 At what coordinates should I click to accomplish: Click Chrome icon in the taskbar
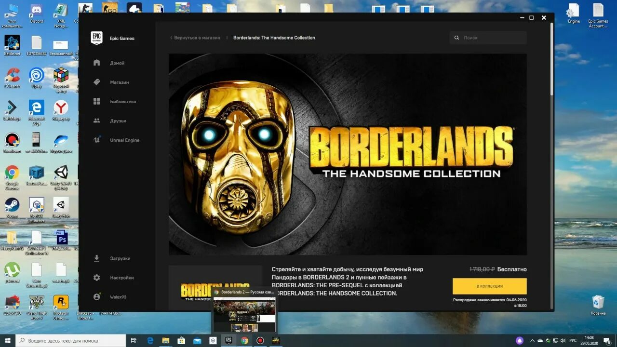point(244,341)
